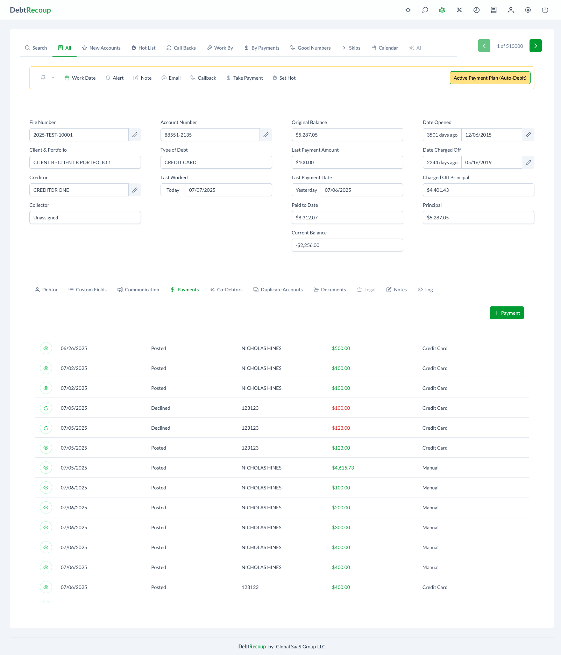View the 06/26/2025 $500.00 payment details
This screenshot has height=655, width=561.
pos(46,348)
